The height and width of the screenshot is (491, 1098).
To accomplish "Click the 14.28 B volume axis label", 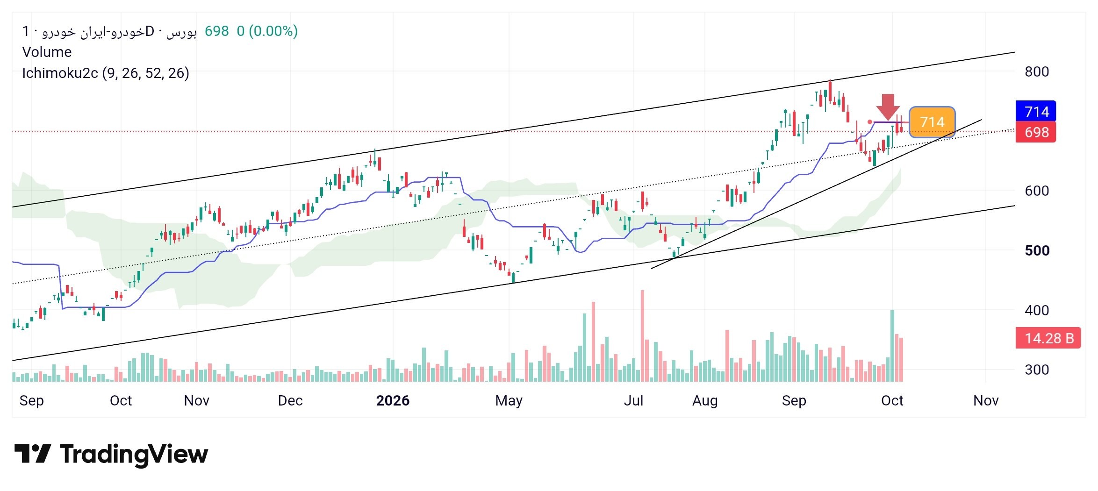I will pyautogui.click(x=1048, y=338).
